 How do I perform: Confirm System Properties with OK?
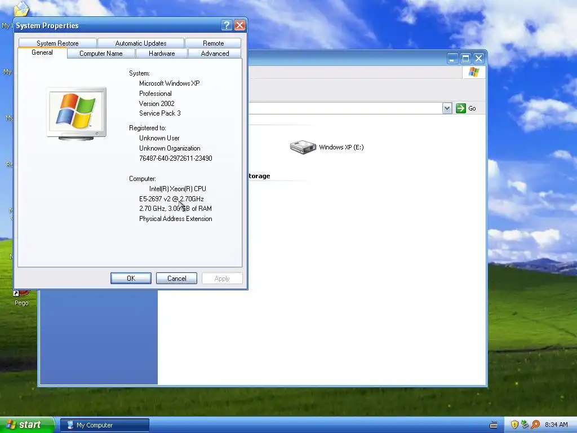[x=131, y=279]
